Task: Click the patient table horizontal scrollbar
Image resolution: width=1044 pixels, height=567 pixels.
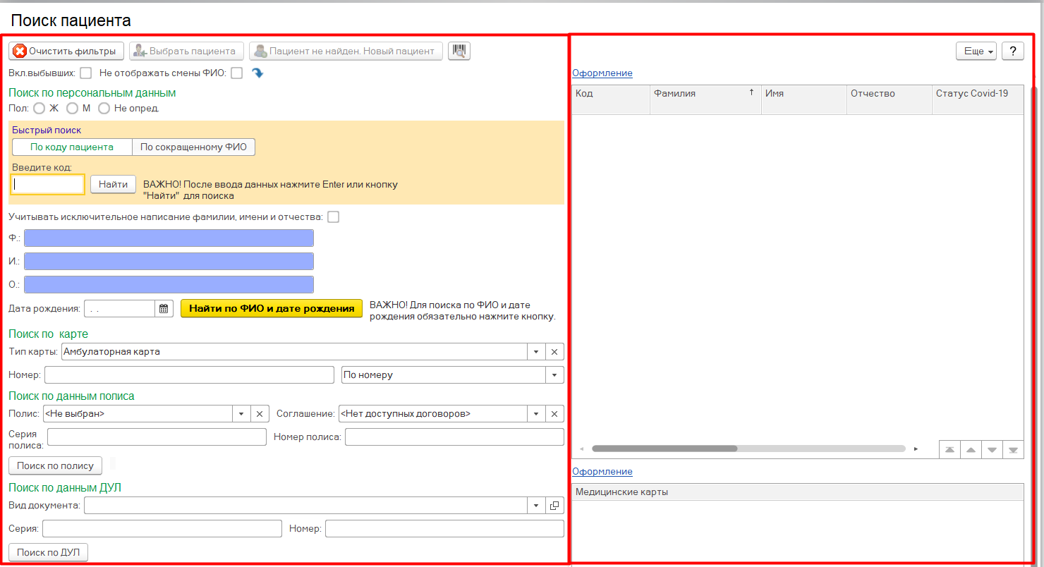Action: (x=664, y=449)
